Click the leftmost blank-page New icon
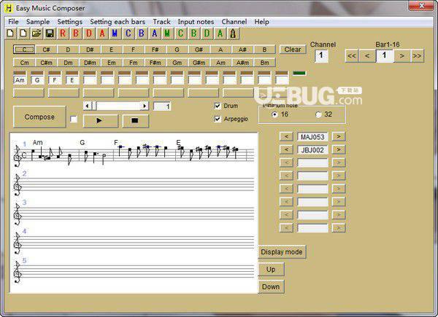 click(10, 34)
